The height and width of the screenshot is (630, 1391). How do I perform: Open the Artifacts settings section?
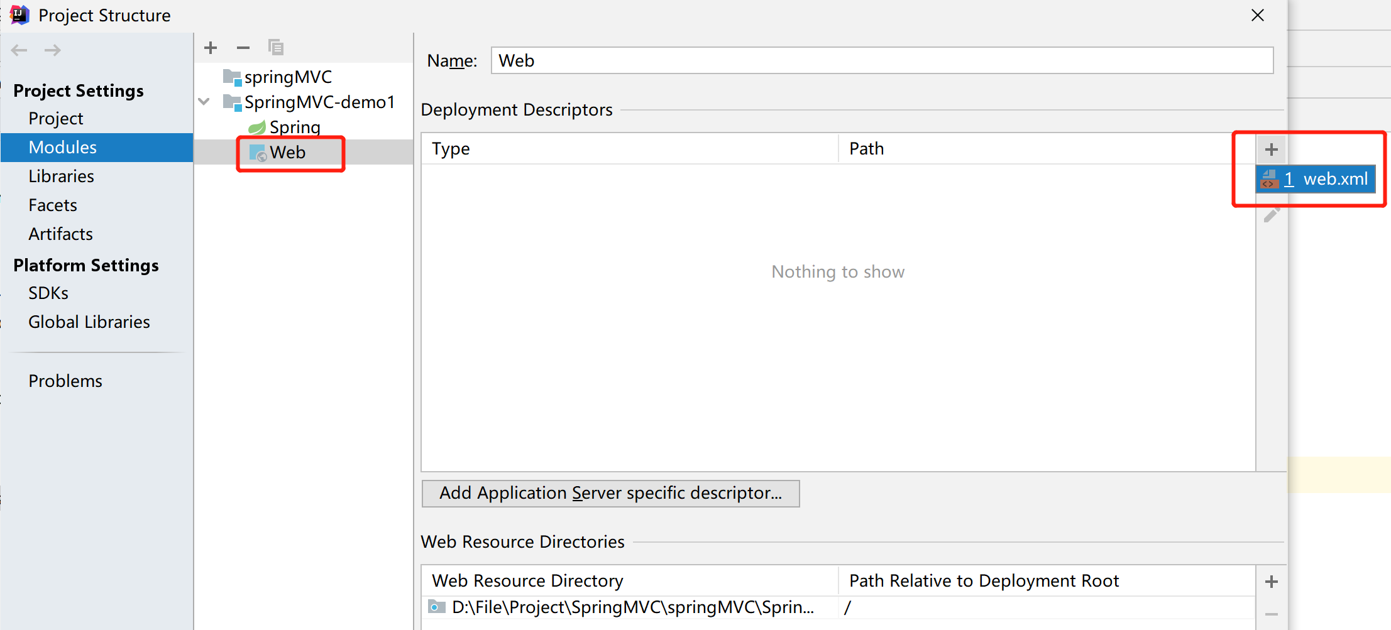pos(60,234)
